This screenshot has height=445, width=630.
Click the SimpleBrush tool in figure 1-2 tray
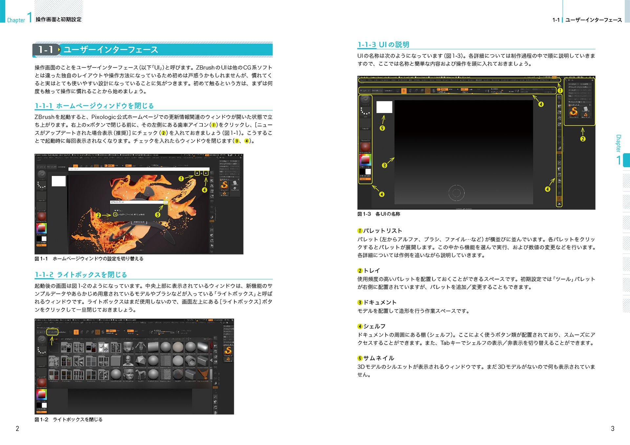click(228, 351)
